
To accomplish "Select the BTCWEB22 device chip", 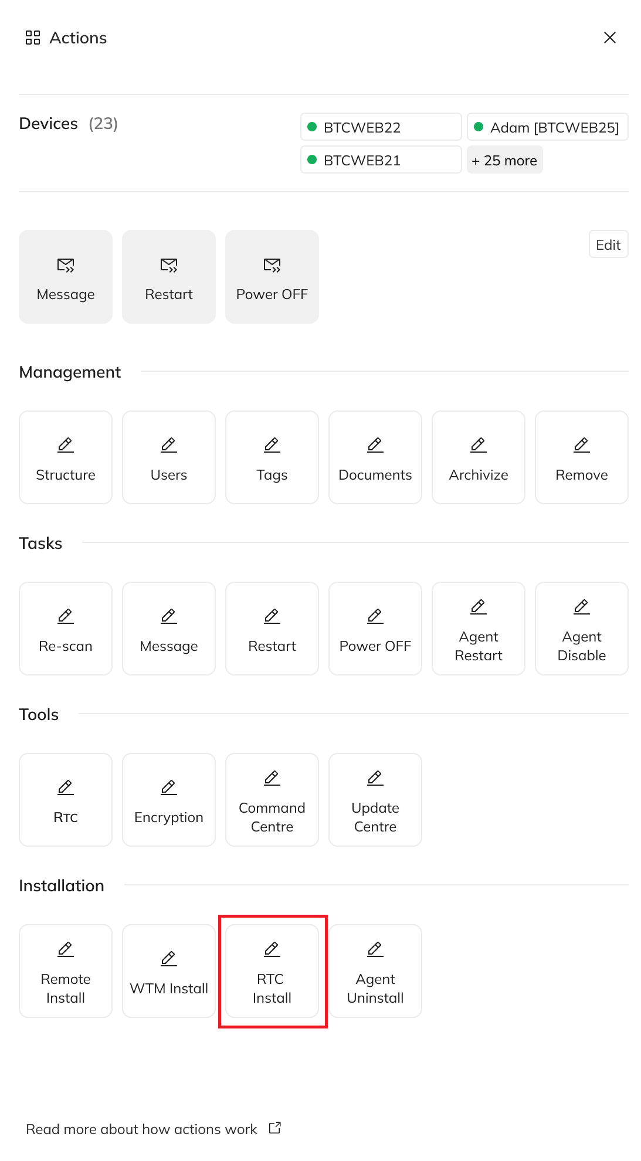I will click(x=381, y=127).
